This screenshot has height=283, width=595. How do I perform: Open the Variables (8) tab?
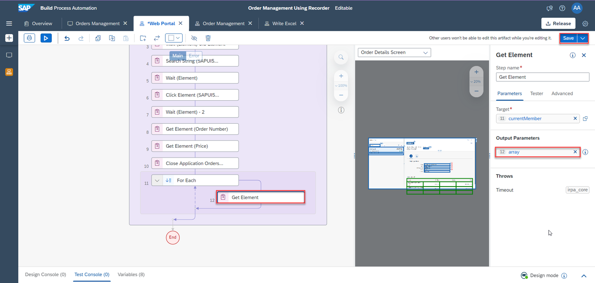pyautogui.click(x=131, y=274)
